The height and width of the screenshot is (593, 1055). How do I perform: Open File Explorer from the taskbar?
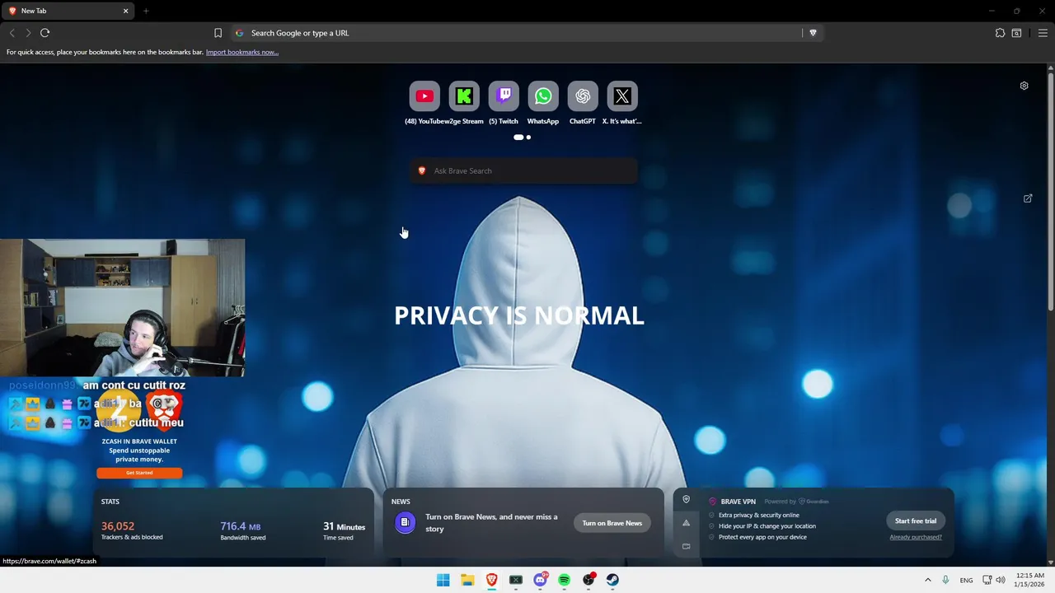pyautogui.click(x=467, y=580)
